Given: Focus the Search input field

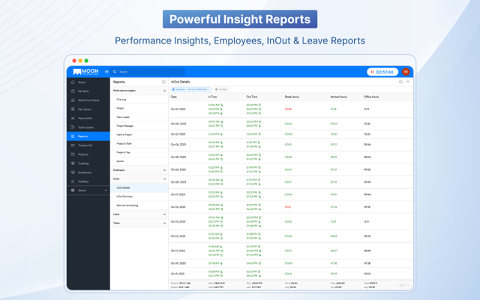Looking at the screenshot, I should click(148, 72).
